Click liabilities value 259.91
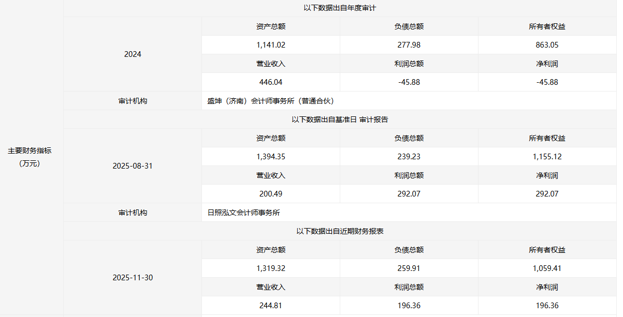This screenshot has width=623, height=317. [409, 268]
